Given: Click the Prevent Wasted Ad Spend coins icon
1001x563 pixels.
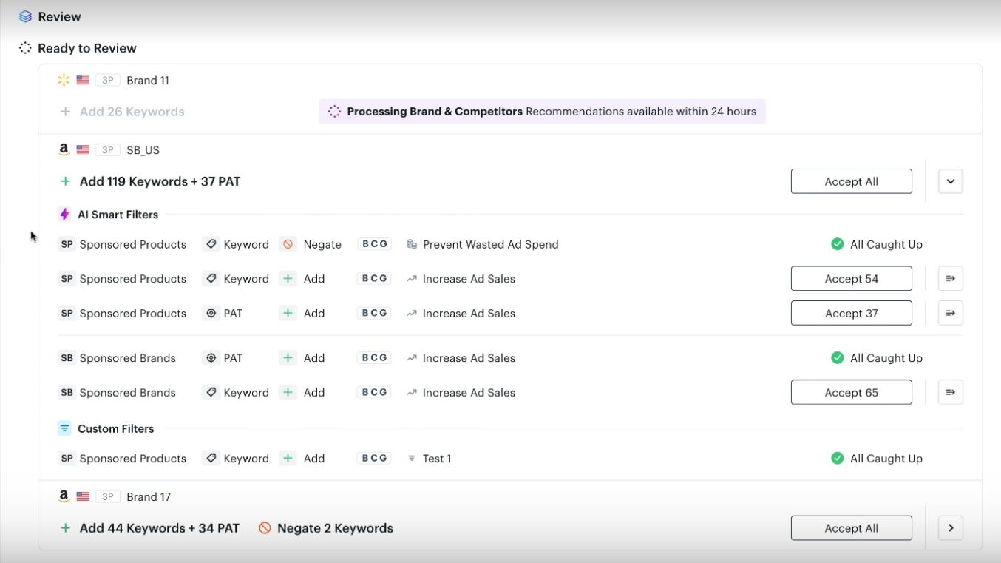Looking at the screenshot, I should (x=412, y=244).
